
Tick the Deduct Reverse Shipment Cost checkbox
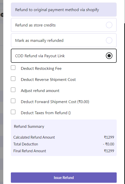(x=13, y=79)
